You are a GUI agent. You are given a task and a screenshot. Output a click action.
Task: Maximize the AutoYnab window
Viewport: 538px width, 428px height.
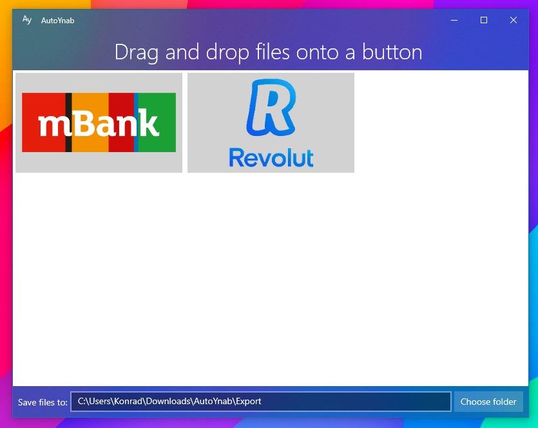[x=484, y=20]
